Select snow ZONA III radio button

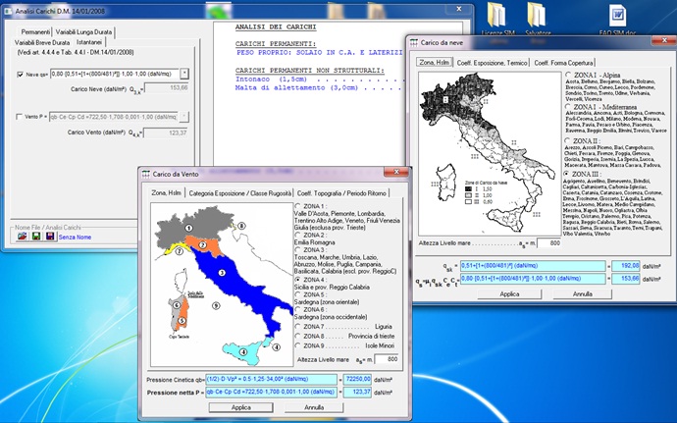coord(566,174)
